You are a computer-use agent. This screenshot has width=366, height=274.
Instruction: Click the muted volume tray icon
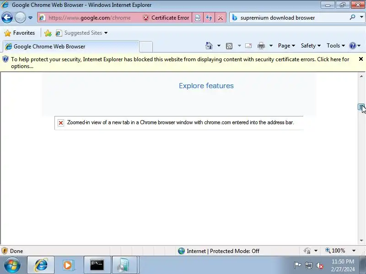(x=319, y=265)
